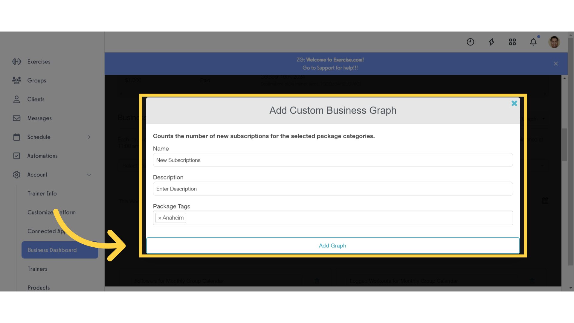The image size is (574, 323).
Task: Click the Exercises icon in sidebar
Action: point(16,62)
